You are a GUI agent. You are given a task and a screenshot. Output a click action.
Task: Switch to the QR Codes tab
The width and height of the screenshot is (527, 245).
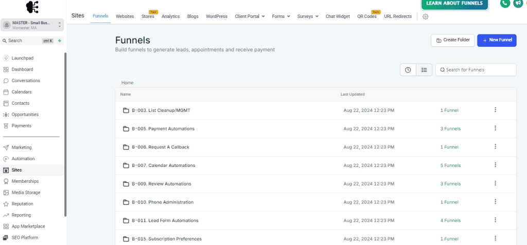pos(366,16)
